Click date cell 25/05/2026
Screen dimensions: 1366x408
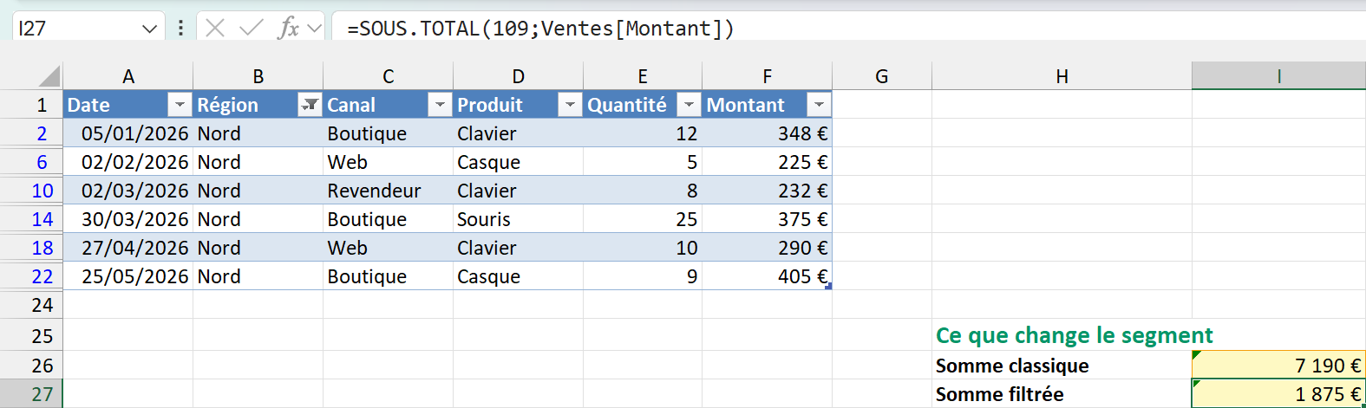pyautogui.click(x=128, y=276)
